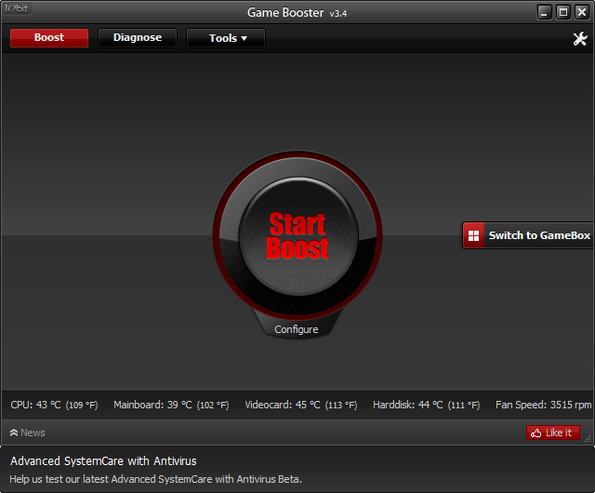Click Switch to GameBox button

[528, 235]
